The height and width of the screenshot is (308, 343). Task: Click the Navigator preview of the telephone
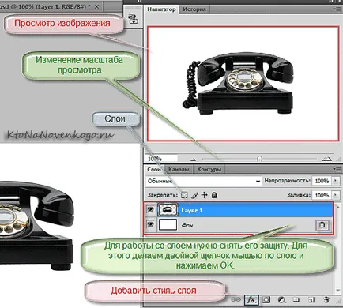[243, 84]
